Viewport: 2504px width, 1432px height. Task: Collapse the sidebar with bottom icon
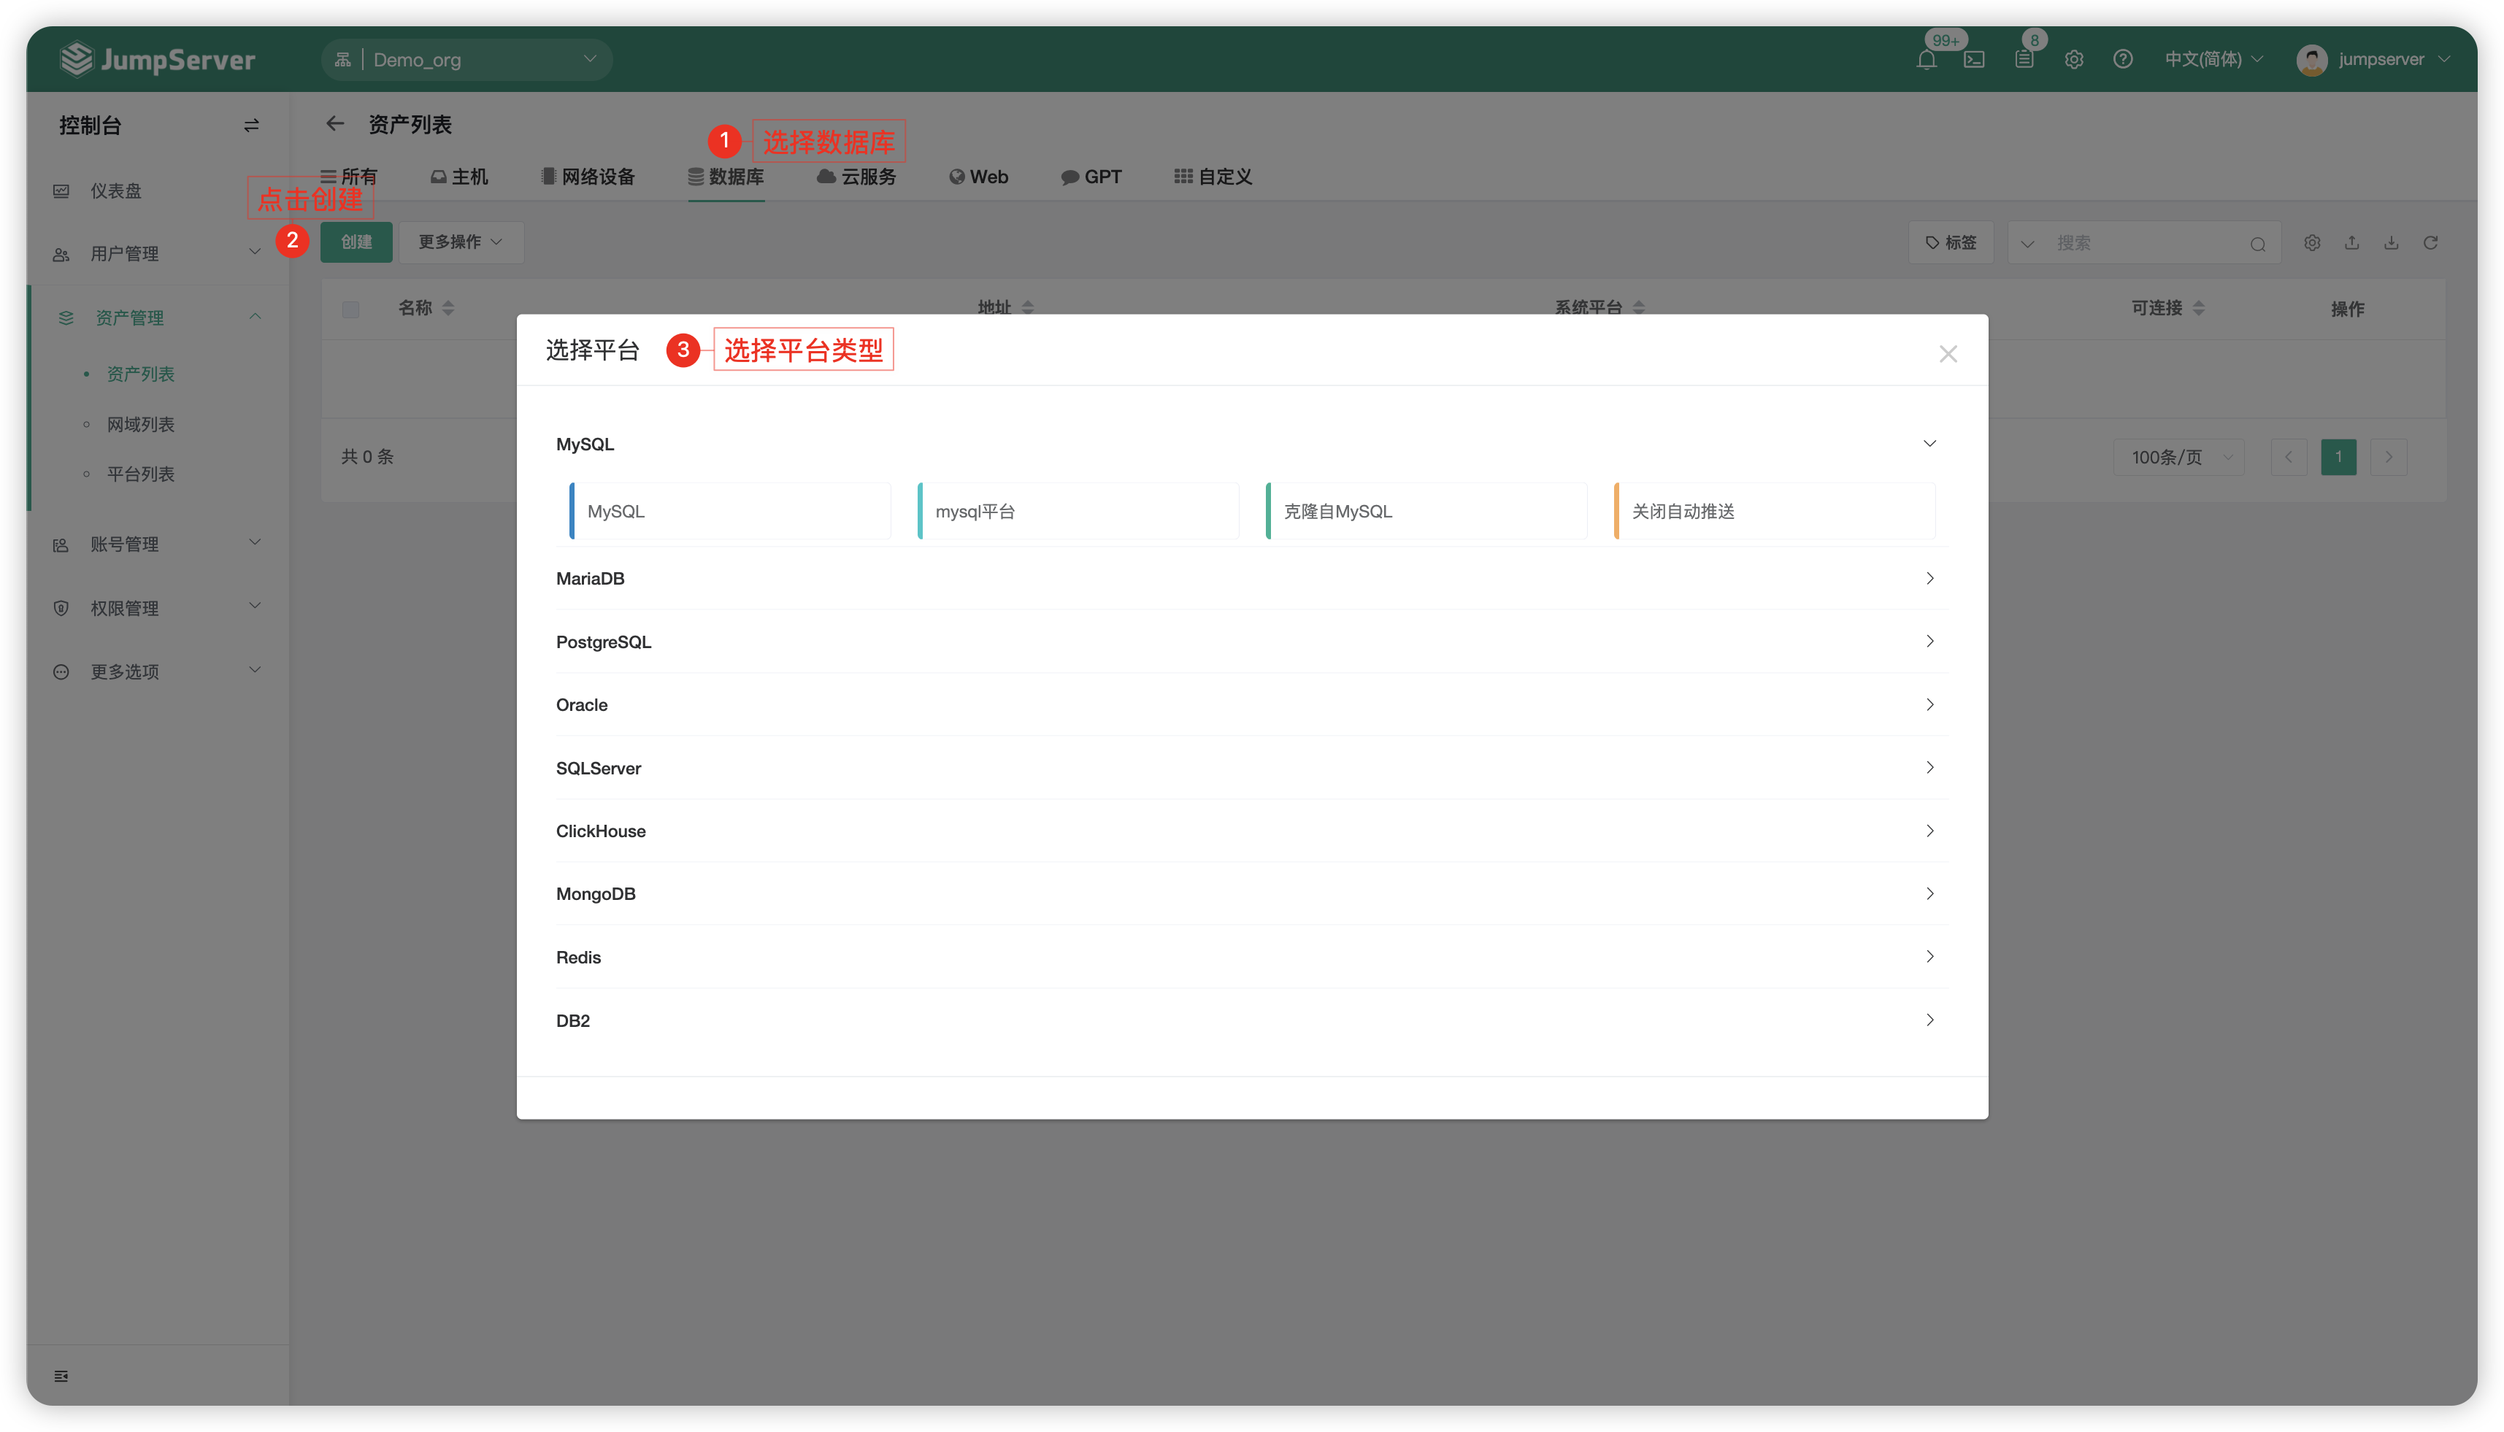pos(61,1375)
